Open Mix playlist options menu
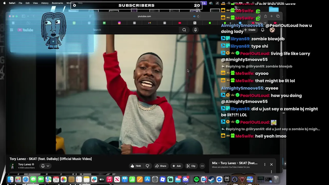Image resolution: width=329 pixels, height=185 pixels. tap(265, 164)
